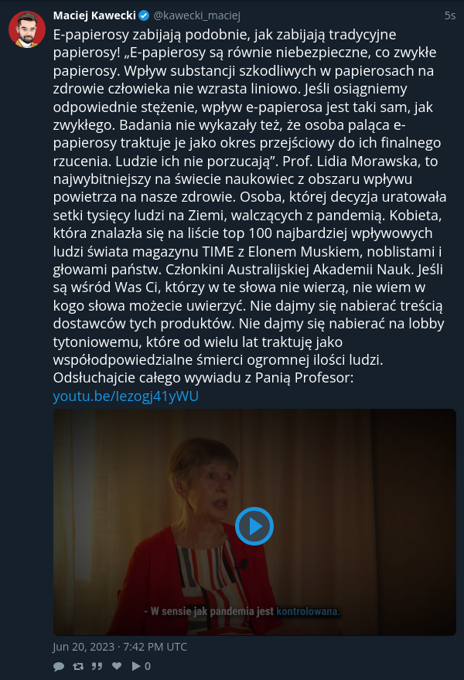Click the quote marks icon
464x680 pixels.
(97, 666)
